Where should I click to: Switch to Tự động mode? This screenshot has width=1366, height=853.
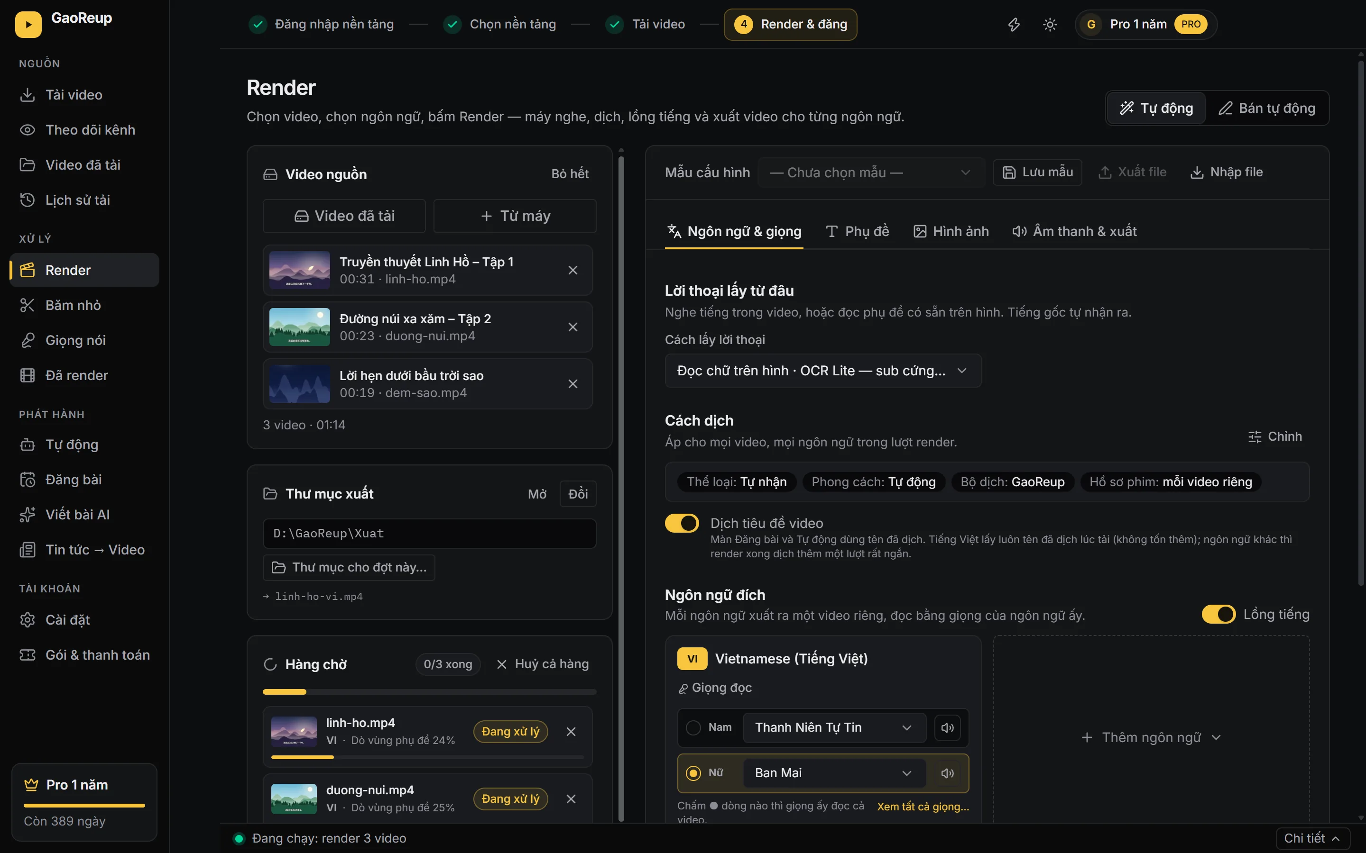coord(1156,109)
